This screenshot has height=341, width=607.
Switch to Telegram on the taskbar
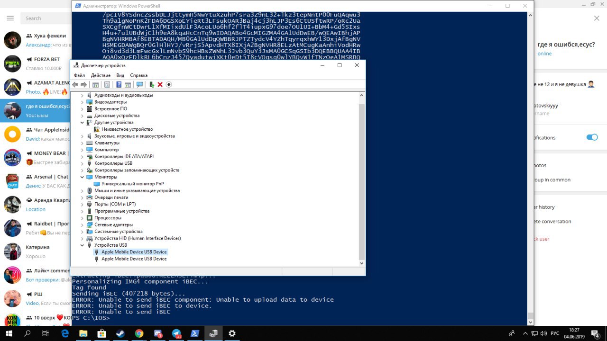pyautogui.click(x=176, y=333)
